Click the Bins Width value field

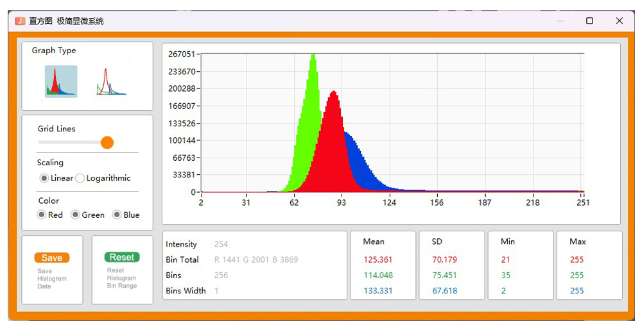(x=217, y=291)
